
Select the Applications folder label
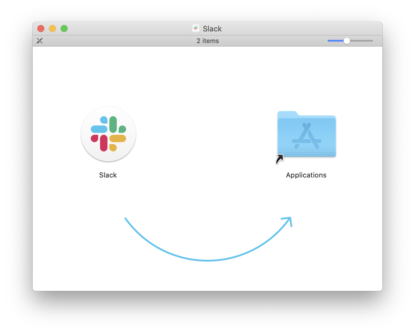[306, 175]
